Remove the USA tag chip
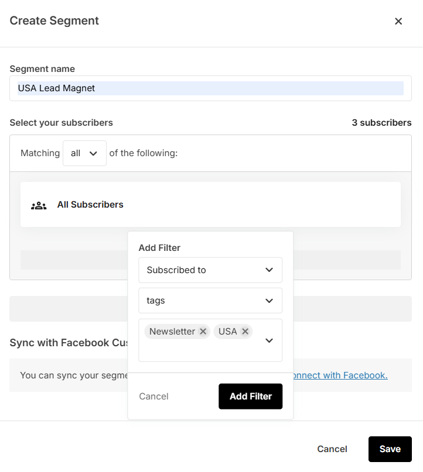This screenshot has width=423, height=472. pos(245,332)
